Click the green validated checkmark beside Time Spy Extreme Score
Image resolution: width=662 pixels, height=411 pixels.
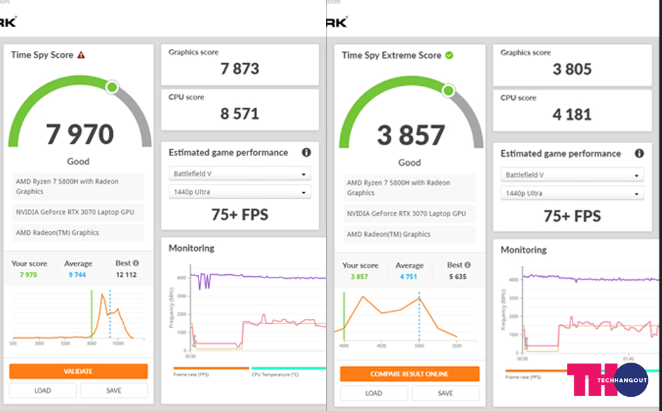tap(449, 55)
